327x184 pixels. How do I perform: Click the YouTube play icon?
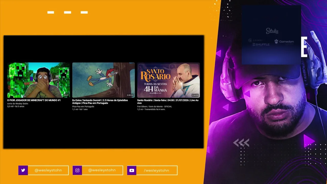pyautogui.click(x=132, y=170)
